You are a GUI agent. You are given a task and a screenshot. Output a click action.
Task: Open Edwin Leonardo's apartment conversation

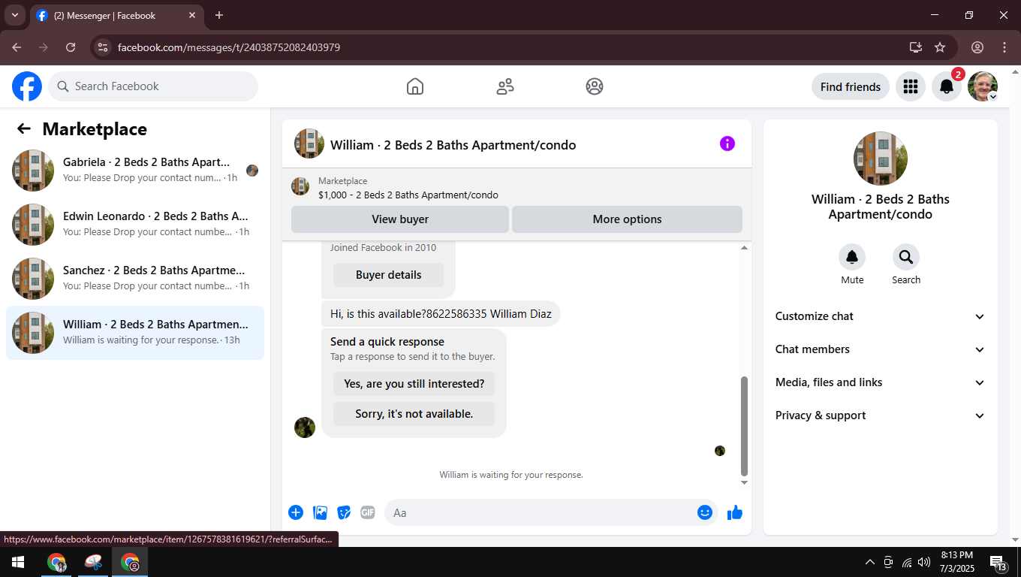pos(135,225)
